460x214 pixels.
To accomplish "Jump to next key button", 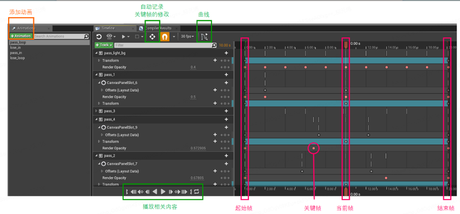I will [177, 192].
